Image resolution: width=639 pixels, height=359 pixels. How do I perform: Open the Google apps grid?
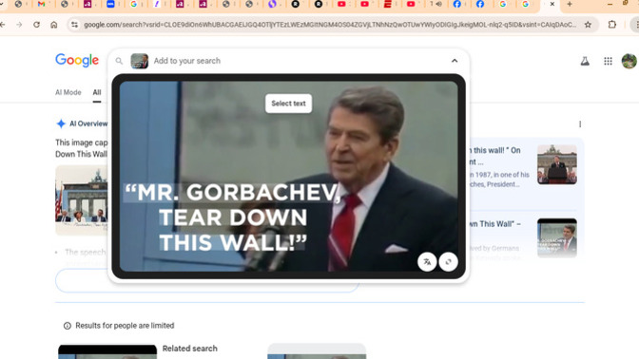(x=608, y=61)
